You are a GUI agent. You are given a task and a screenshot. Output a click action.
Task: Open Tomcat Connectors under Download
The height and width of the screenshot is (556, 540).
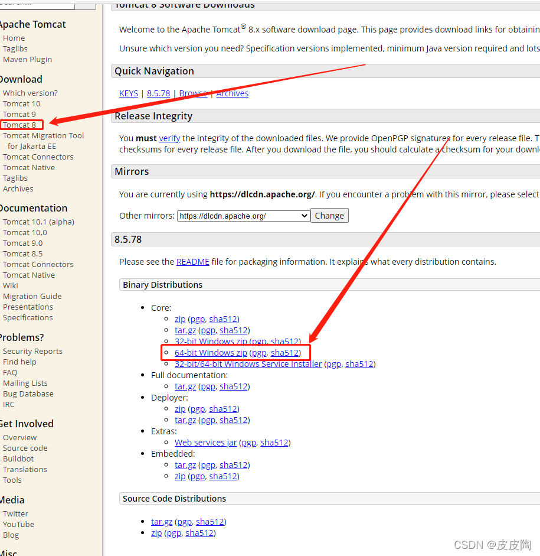pyautogui.click(x=38, y=157)
